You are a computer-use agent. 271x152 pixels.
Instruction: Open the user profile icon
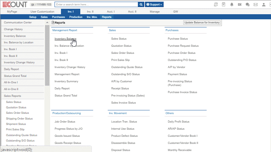264,5
